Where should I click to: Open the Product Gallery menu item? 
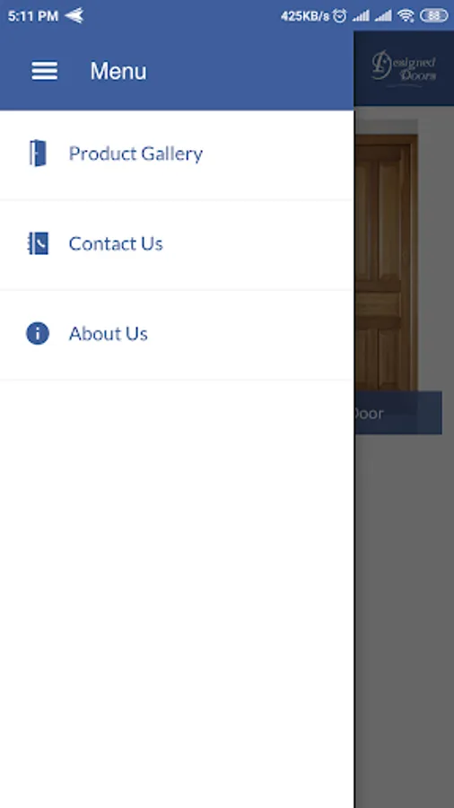pyautogui.click(x=177, y=154)
